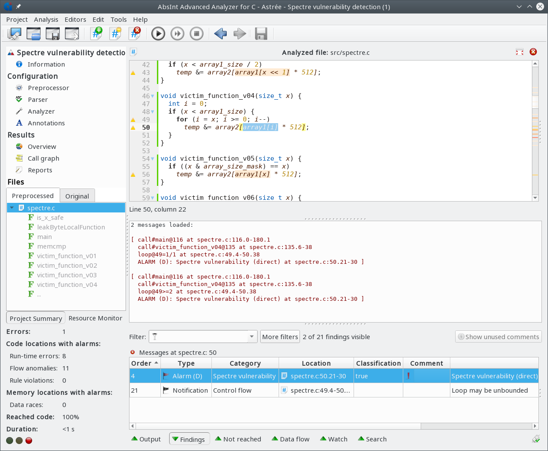This screenshot has width=548, height=451.
Task: Click the red status light at the bottom left
Action: click(29, 441)
